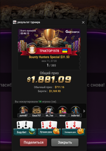Click the Поделиться button

click(x=34, y=142)
